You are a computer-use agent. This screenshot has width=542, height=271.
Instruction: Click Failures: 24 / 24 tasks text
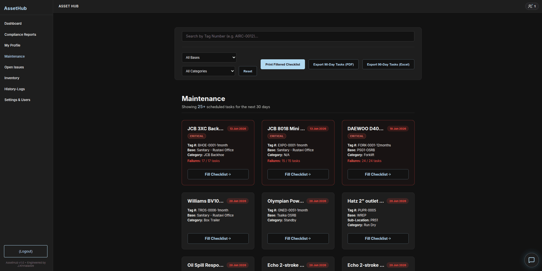[364, 161]
